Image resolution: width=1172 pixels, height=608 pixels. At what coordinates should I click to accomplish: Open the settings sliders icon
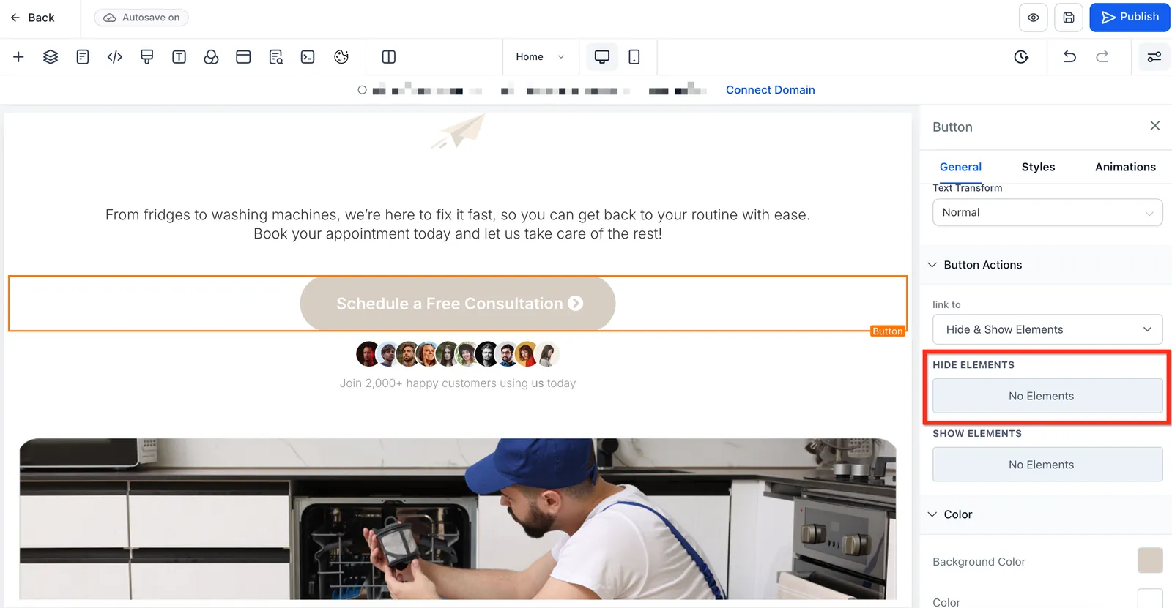tap(1154, 57)
